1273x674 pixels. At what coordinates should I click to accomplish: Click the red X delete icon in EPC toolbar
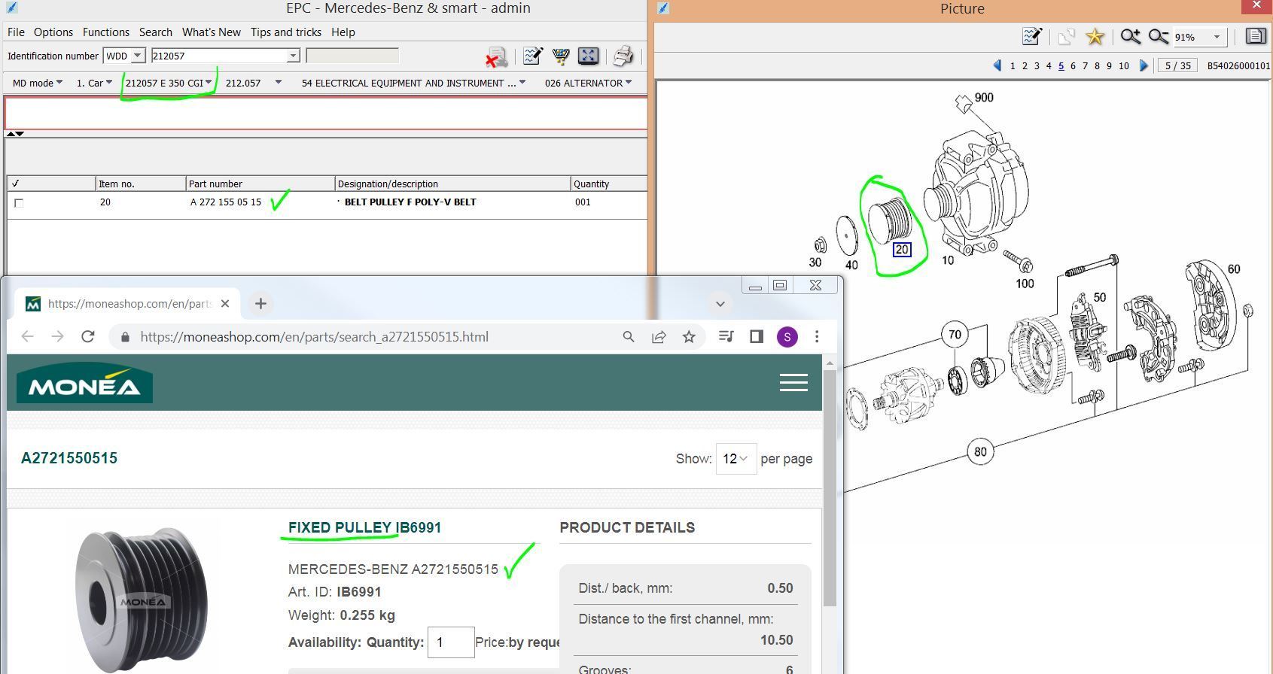click(x=495, y=58)
